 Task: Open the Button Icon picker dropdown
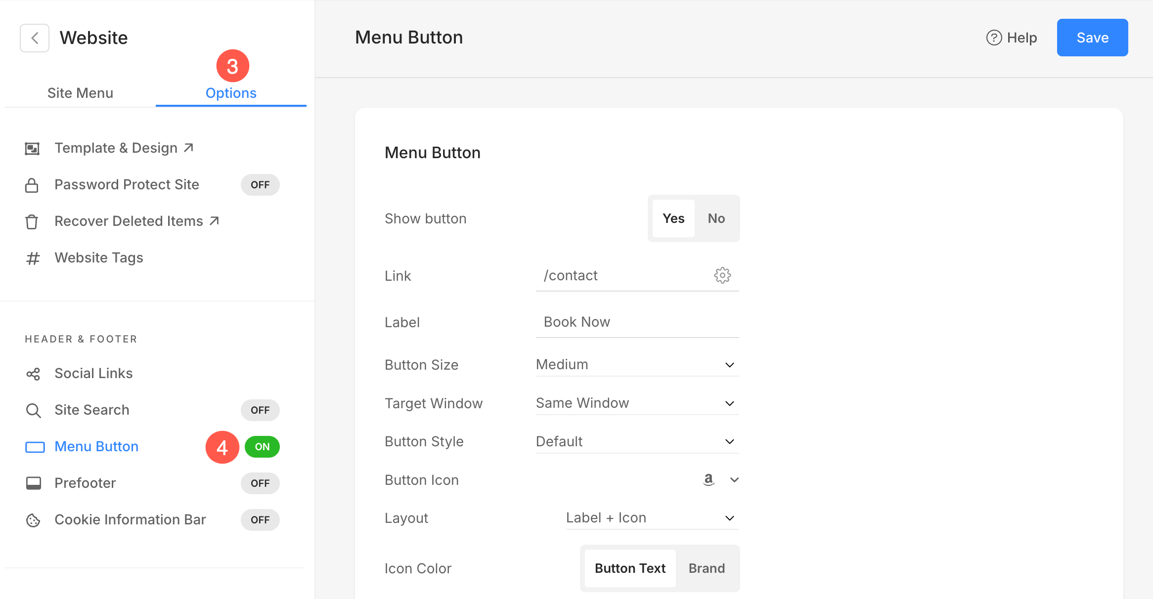click(734, 480)
